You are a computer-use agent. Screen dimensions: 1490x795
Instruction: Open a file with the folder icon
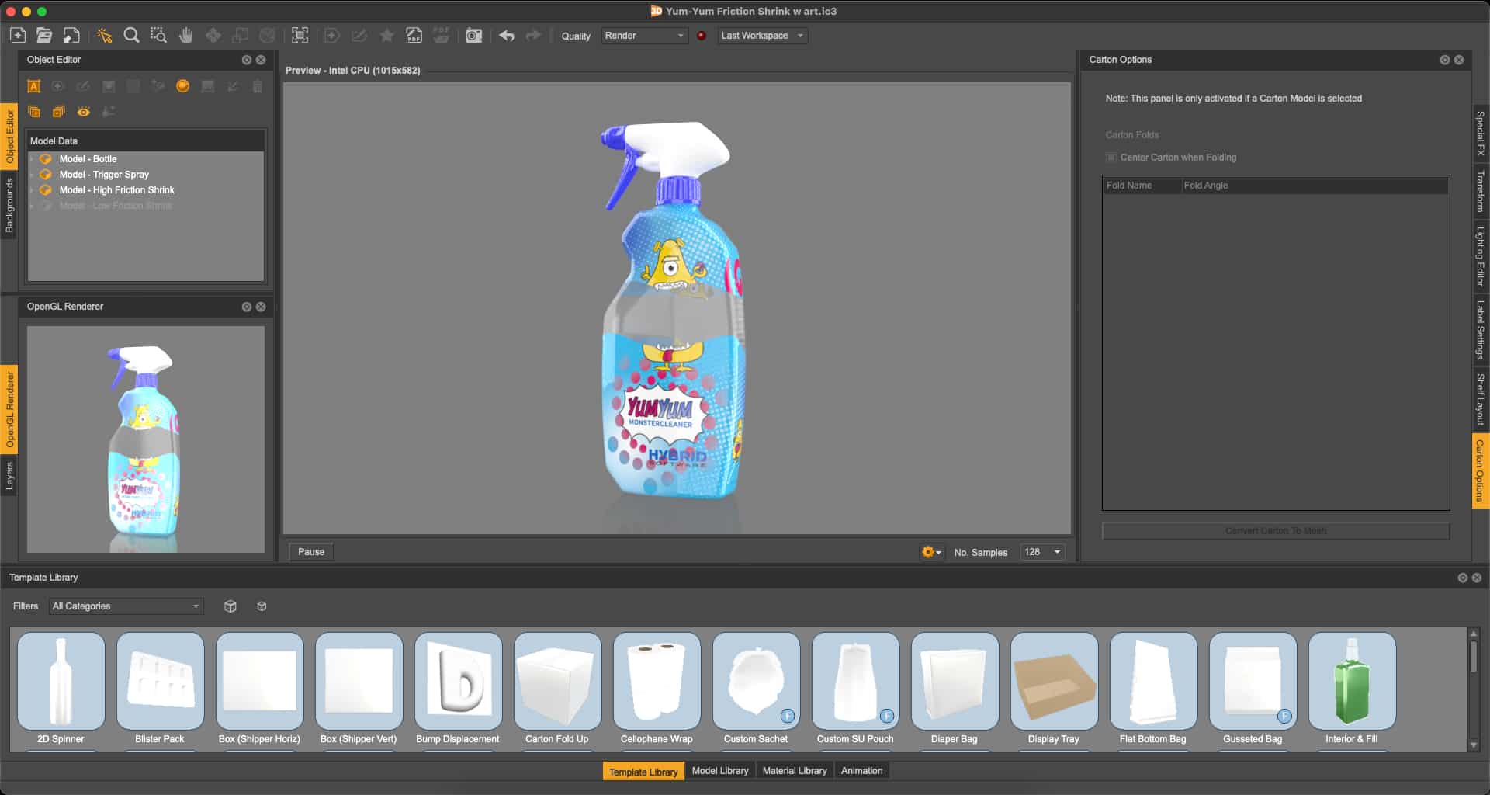(44, 36)
